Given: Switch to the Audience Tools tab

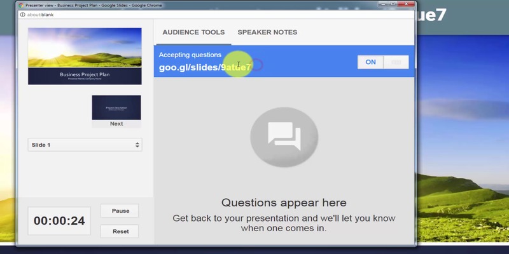Looking at the screenshot, I should [x=193, y=32].
